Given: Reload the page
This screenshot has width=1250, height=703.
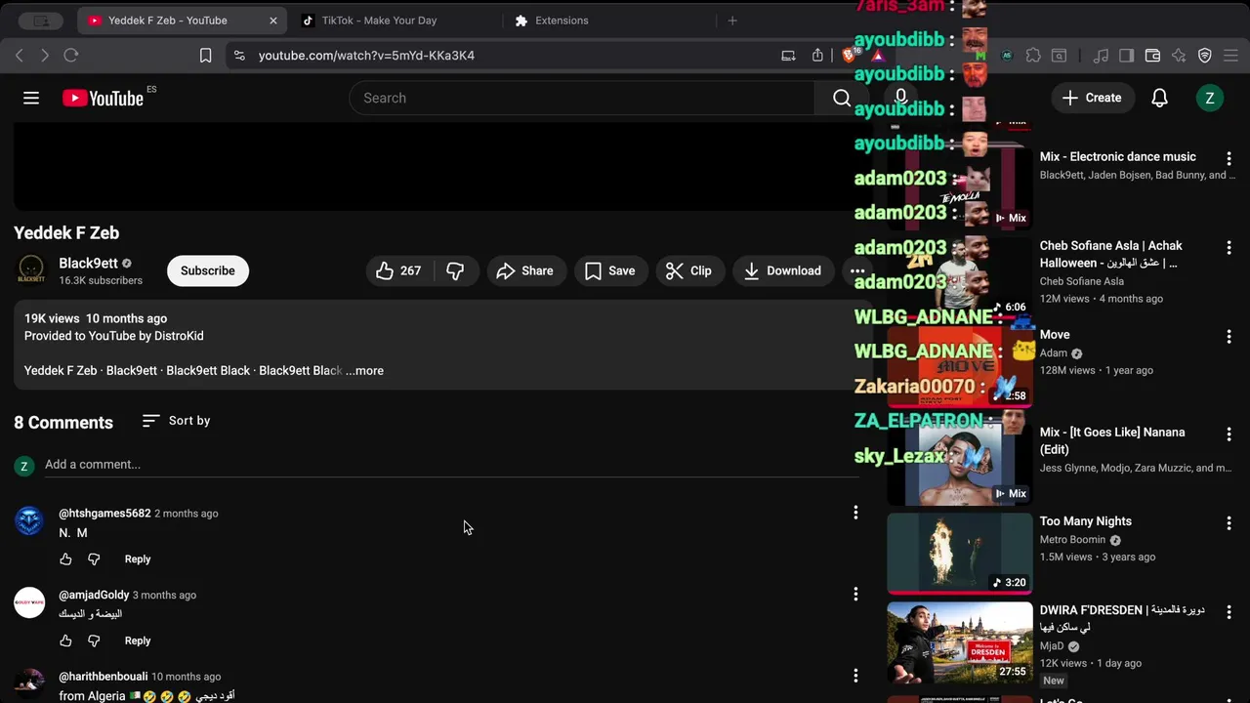Looking at the screenshot, I should (71, 56).
